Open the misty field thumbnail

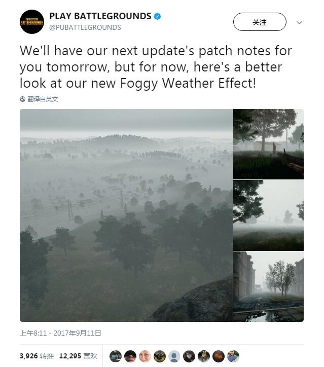[x=269, y=215]
